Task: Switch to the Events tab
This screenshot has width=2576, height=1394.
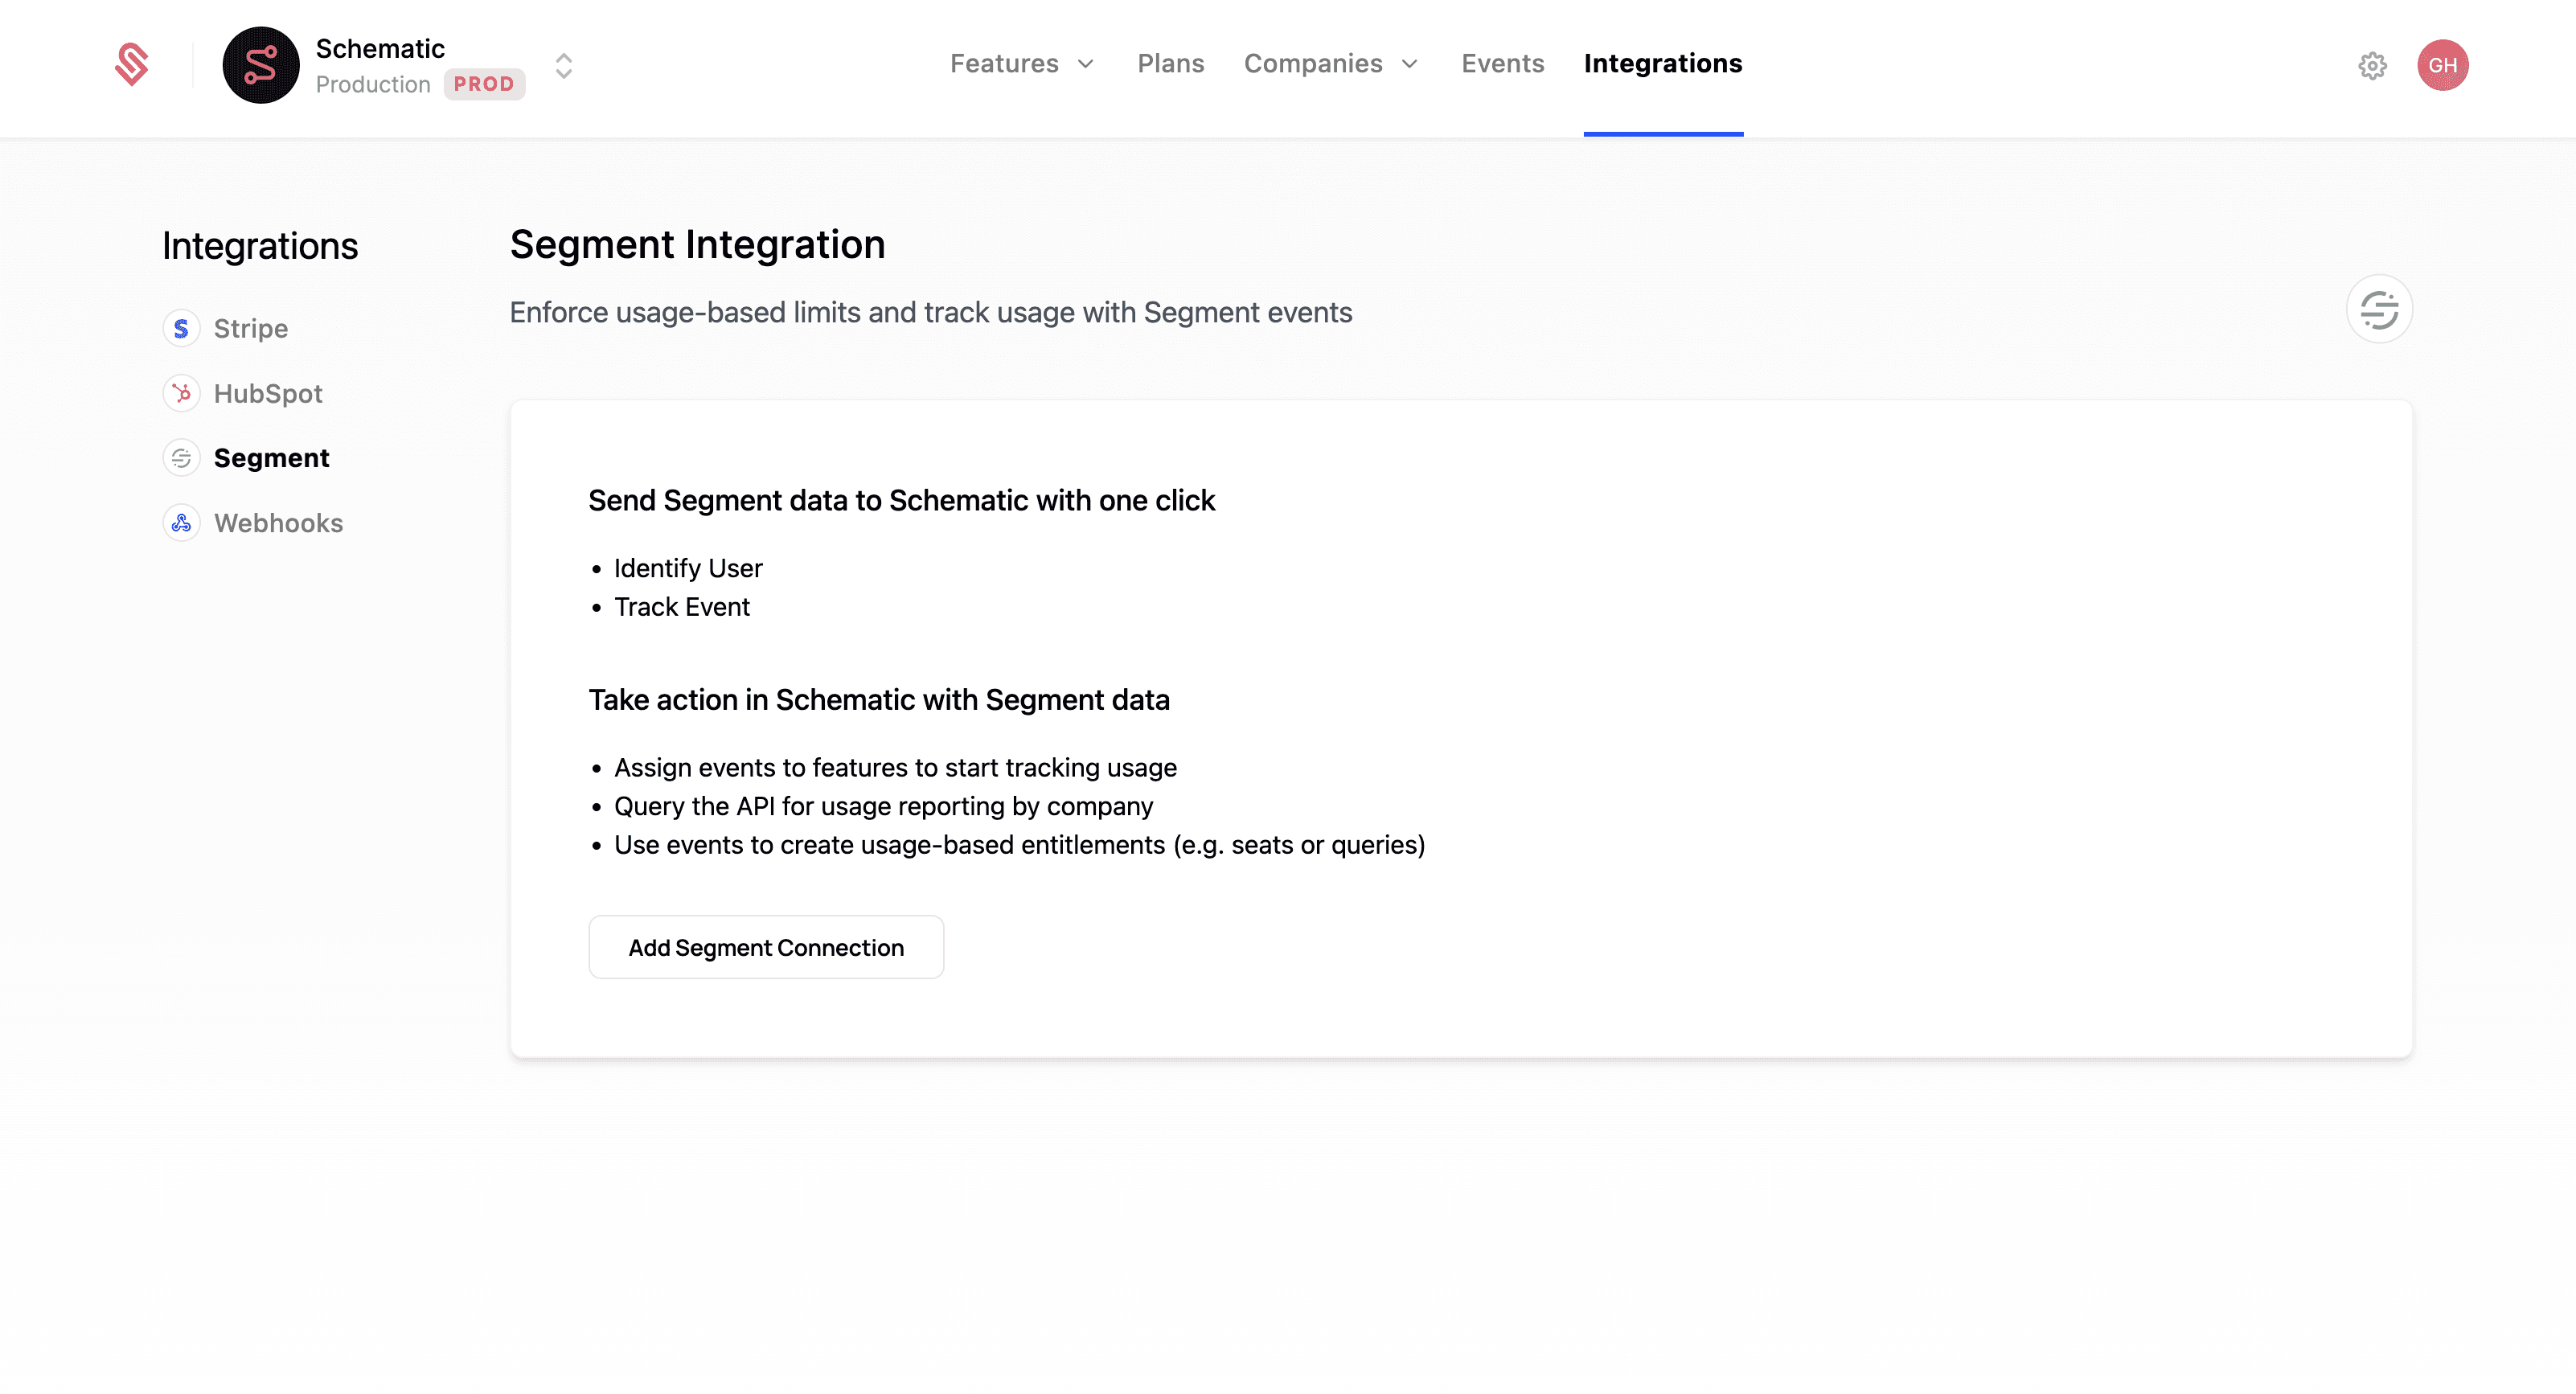Action: (x=1502, y=64)
